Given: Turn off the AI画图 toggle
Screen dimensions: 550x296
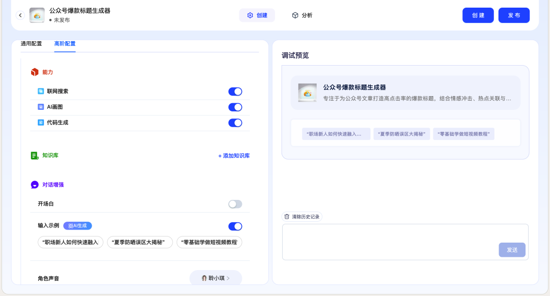Looking at the screenshot, I should click(x=235, y=107).
